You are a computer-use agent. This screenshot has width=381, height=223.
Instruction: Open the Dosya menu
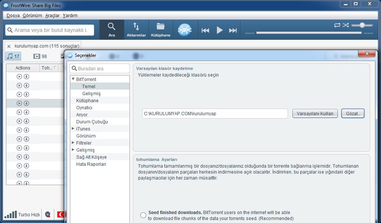13,16
